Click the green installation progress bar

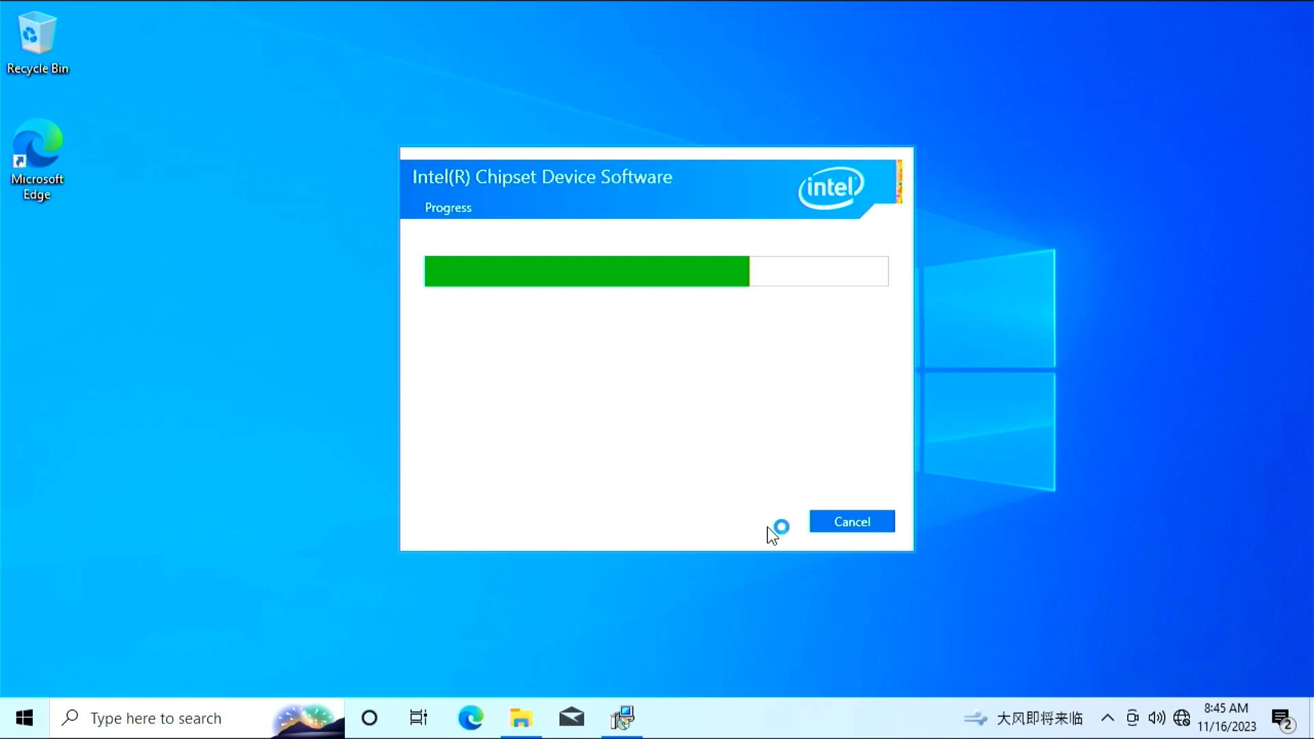pyautogui.click(x=656, y=271)
